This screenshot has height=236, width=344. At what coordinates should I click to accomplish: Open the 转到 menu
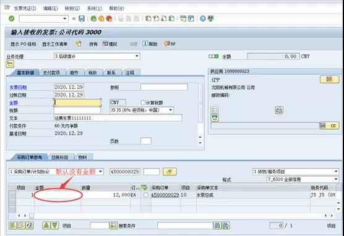click(x=72, y=8)
